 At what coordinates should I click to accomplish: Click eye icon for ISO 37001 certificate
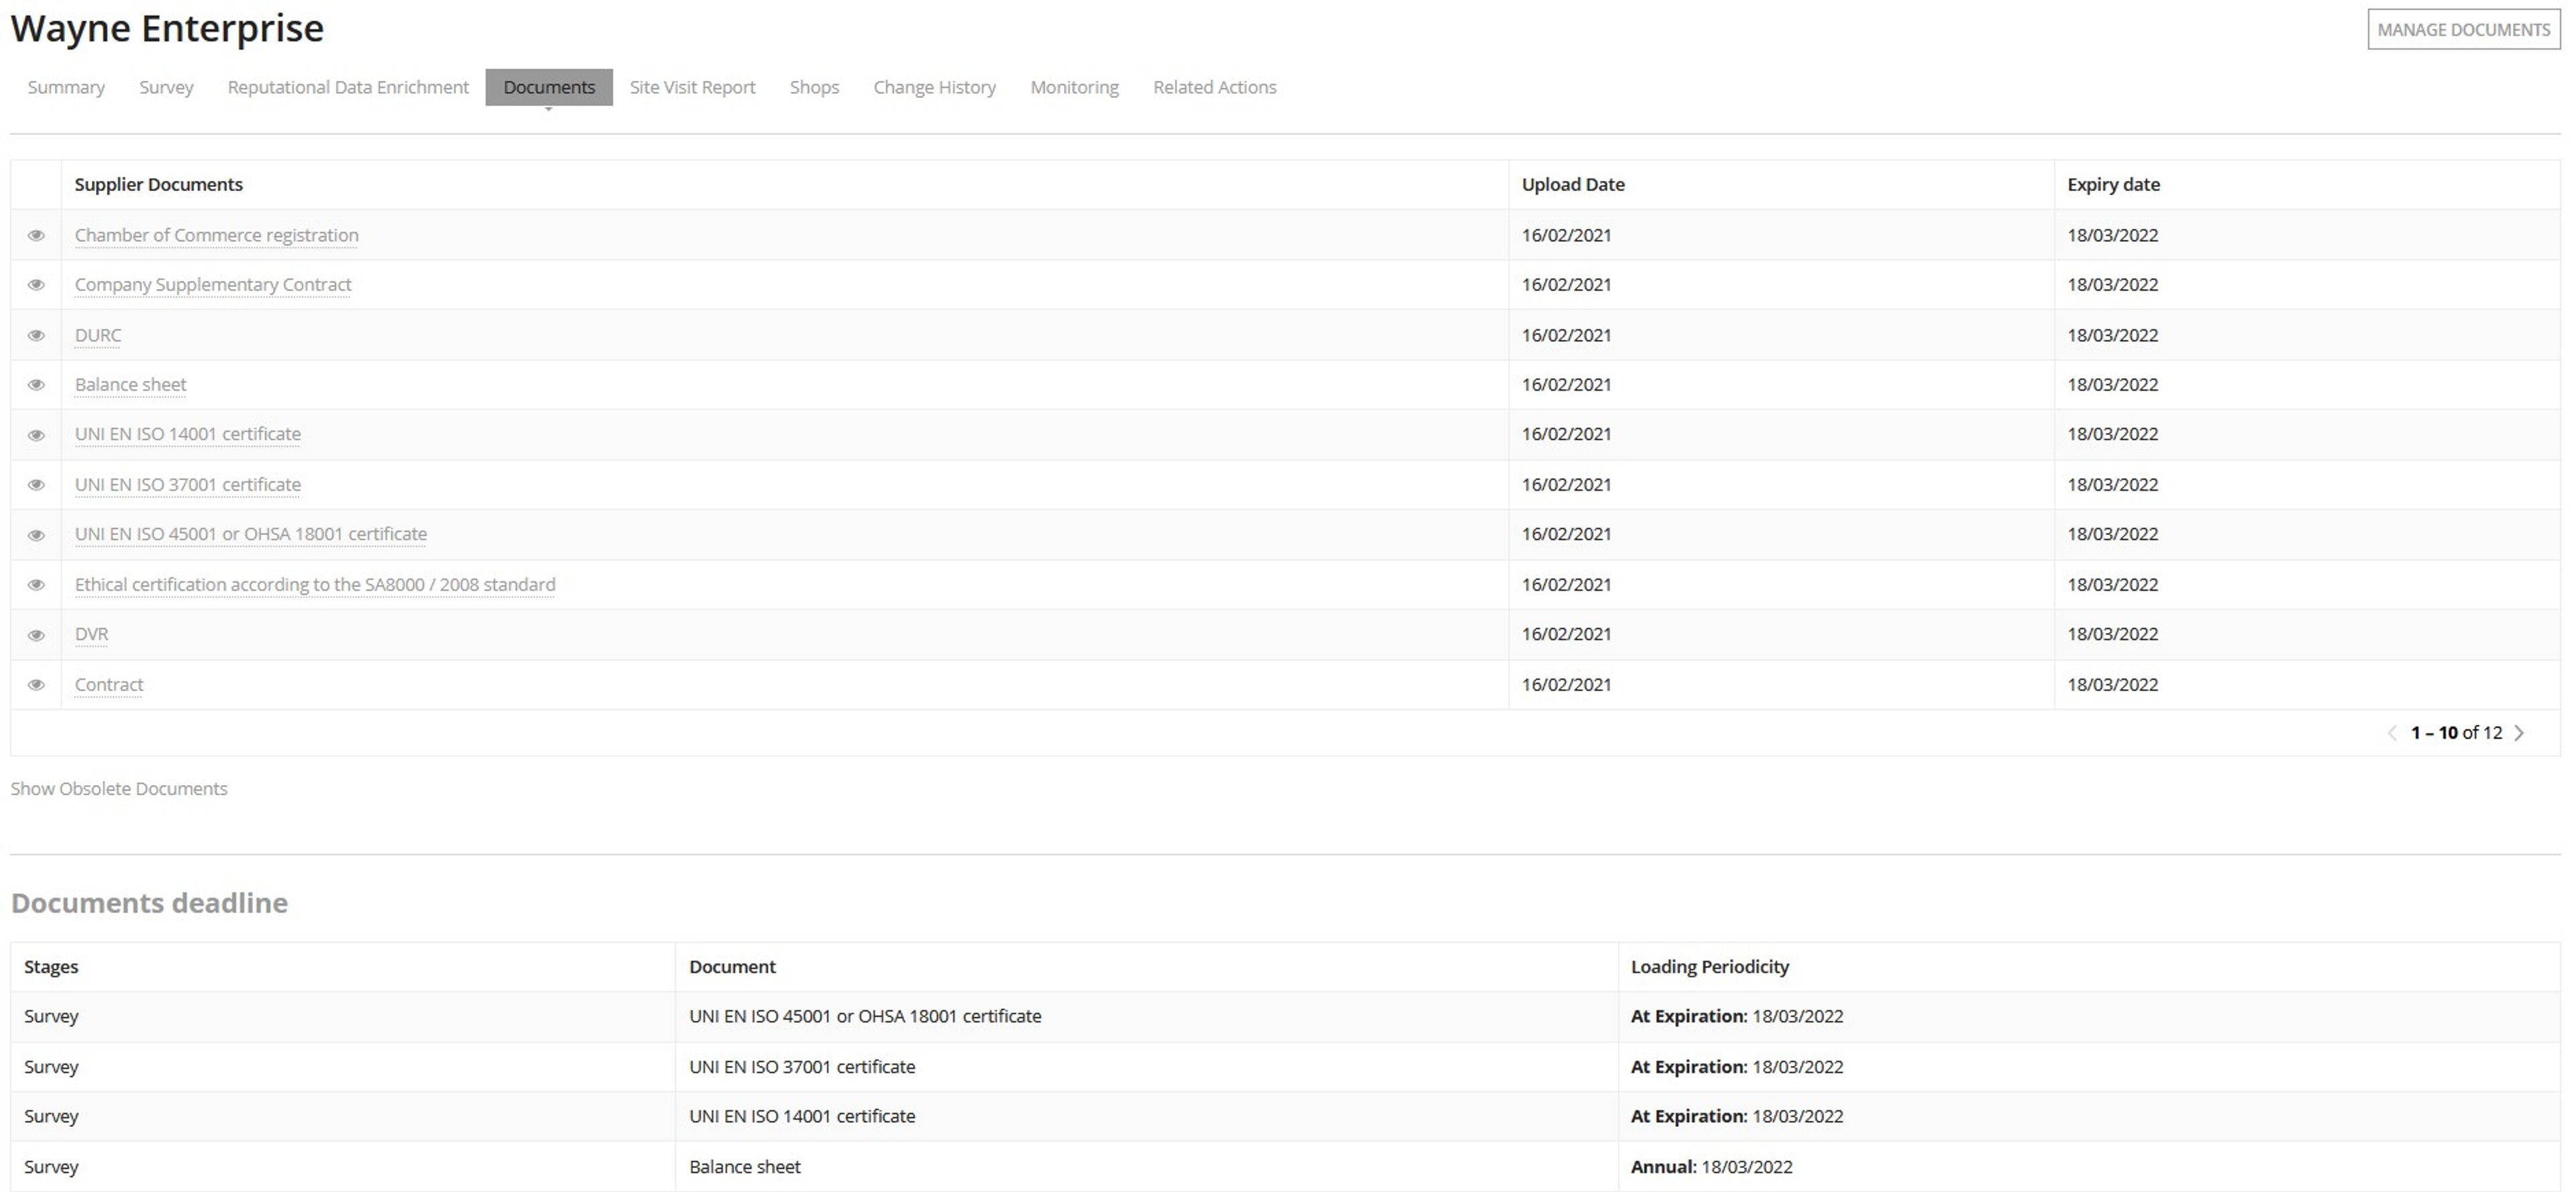click(x=36, y=485)
